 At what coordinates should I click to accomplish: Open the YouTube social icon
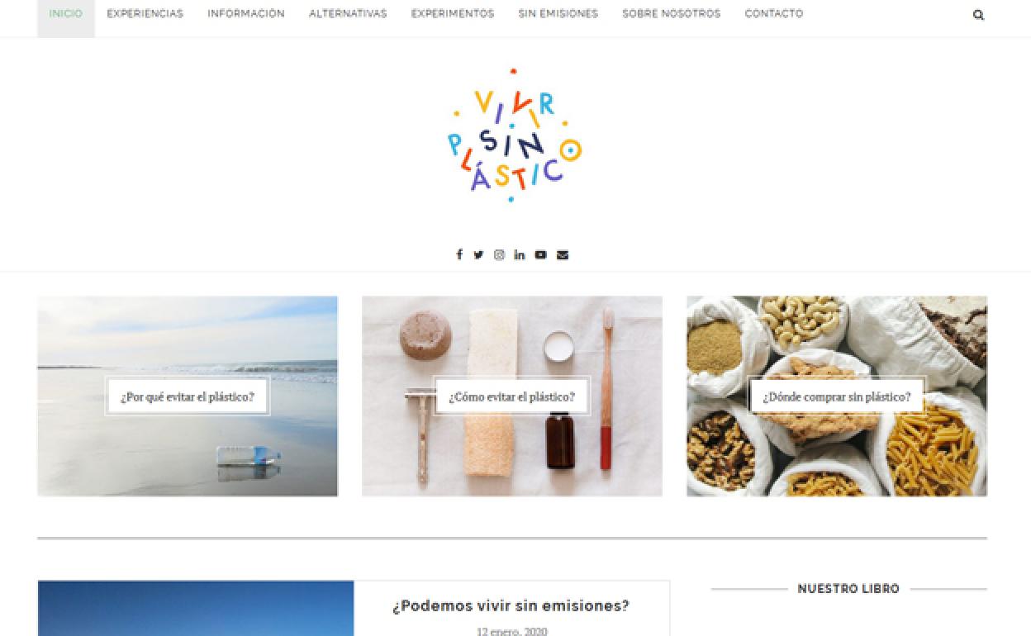tap(540, 254)
